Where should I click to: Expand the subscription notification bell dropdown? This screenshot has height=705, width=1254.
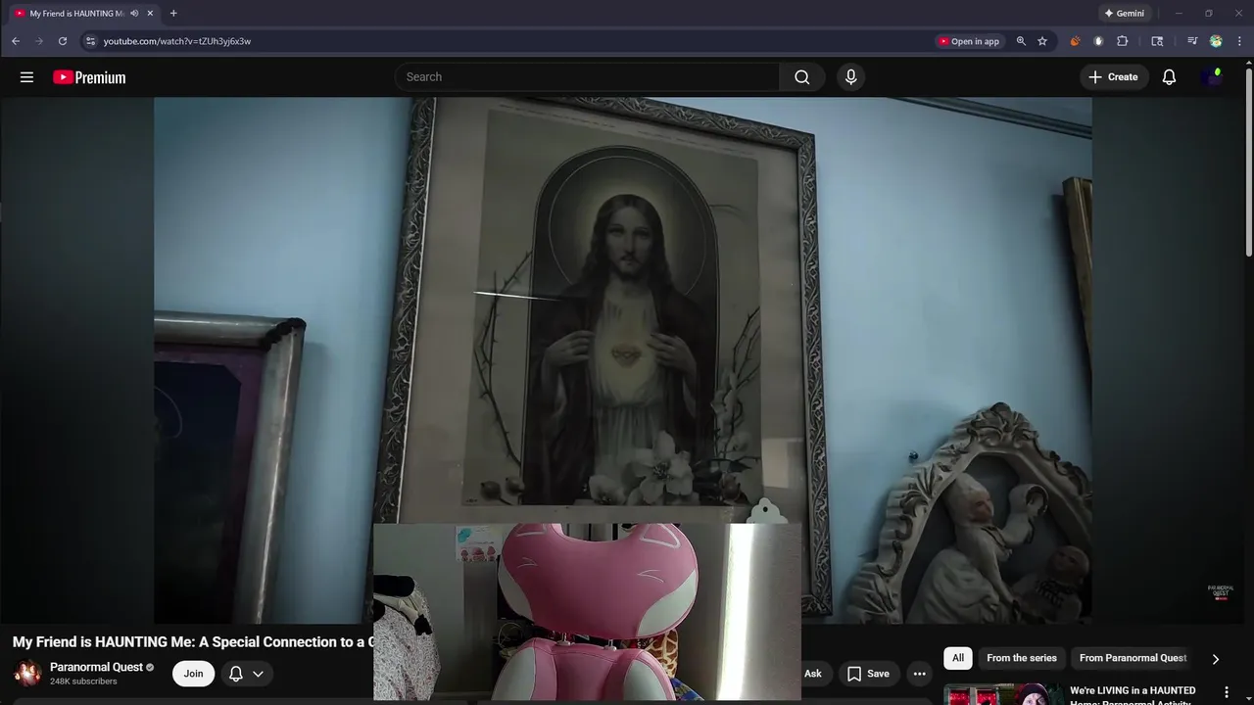tap(246, 674)
